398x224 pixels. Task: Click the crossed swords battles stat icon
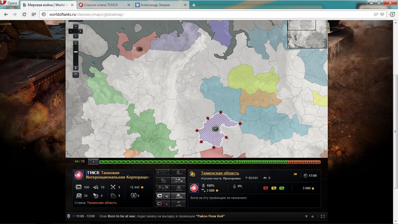click(113, 187)
